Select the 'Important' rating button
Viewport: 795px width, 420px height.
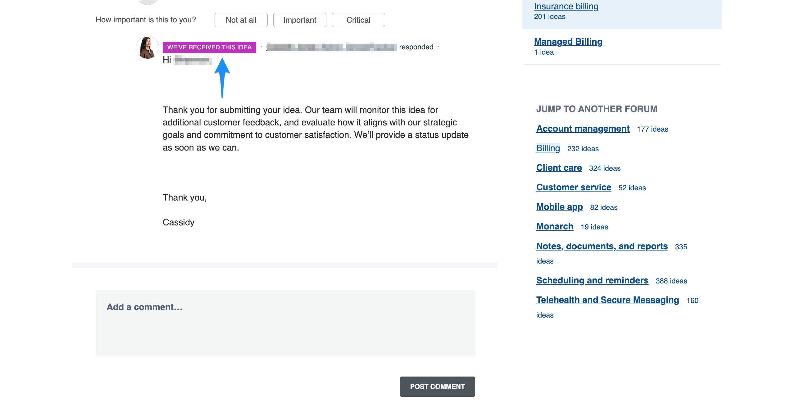(300, 20)
